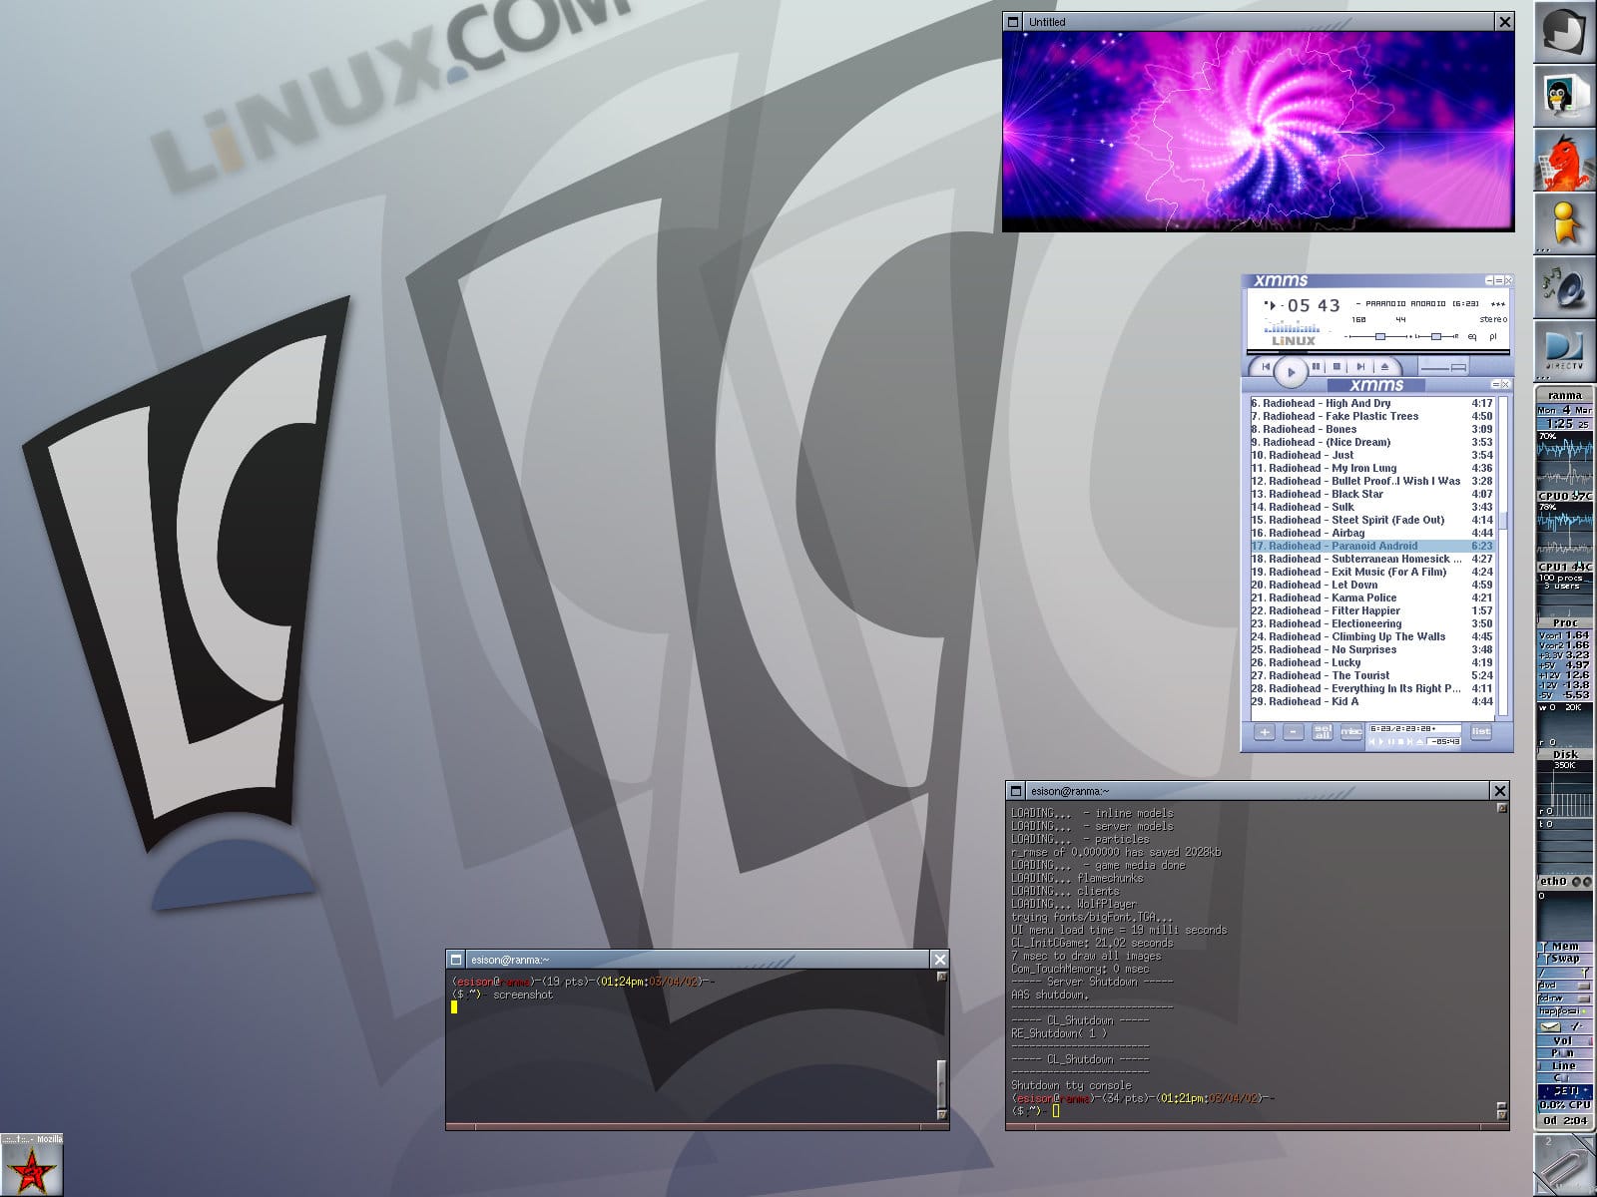Click scroll-down arrow in the large terminal
This screenshot has height=1197, width=1597.
(1501, 1115)
